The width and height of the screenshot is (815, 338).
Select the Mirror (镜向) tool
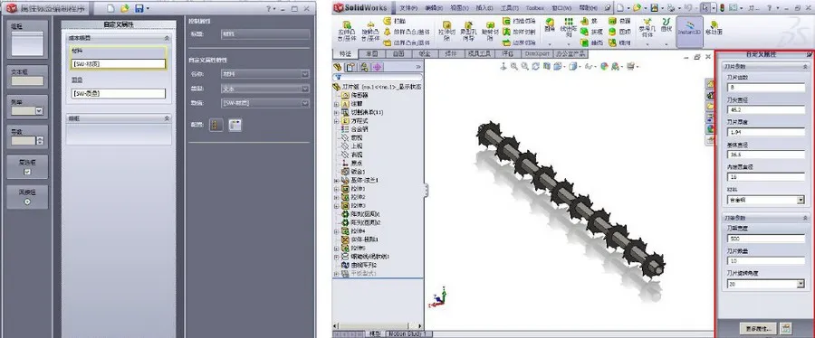pos(620,43)
